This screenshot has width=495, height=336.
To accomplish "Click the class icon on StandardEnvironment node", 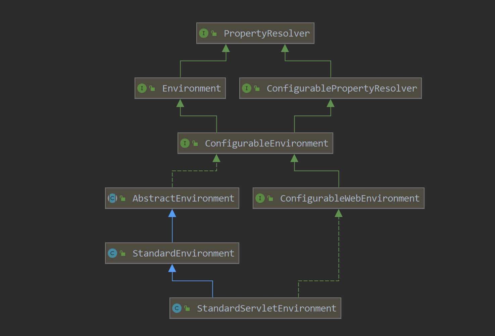I will coord(112,253).
